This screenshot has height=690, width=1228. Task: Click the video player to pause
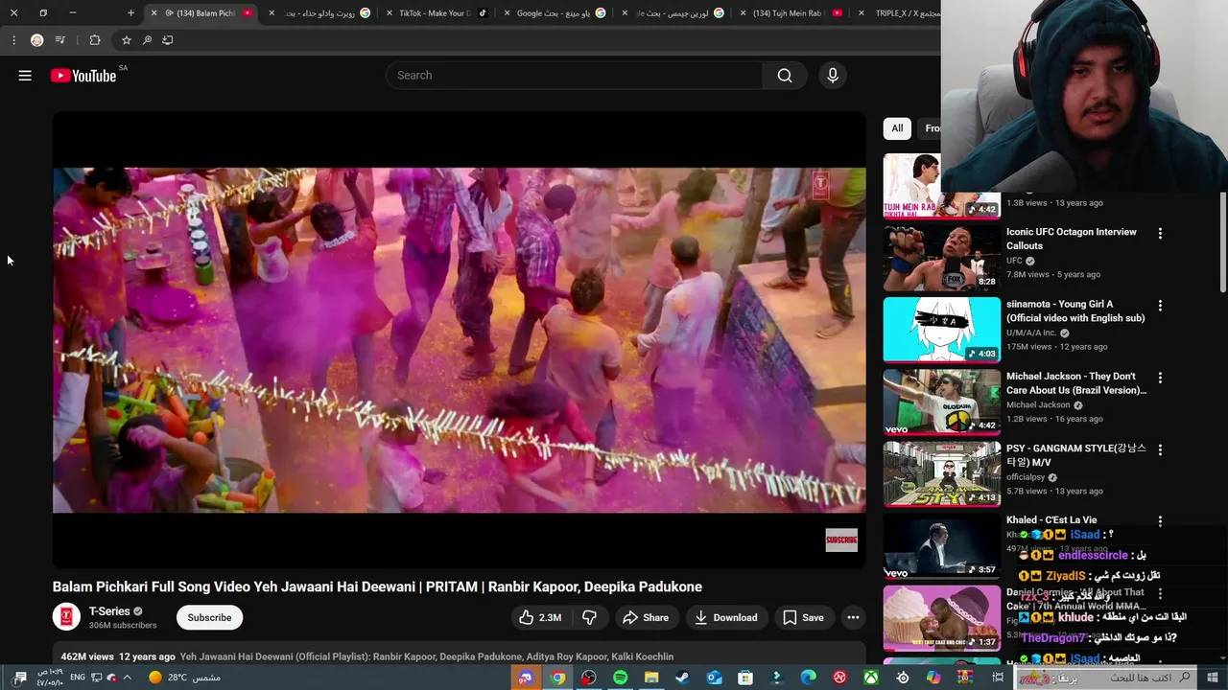(x=459, y=340)
